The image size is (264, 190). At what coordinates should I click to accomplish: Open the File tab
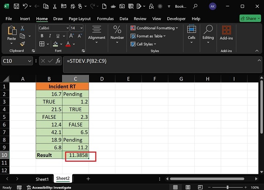[9, 19]
